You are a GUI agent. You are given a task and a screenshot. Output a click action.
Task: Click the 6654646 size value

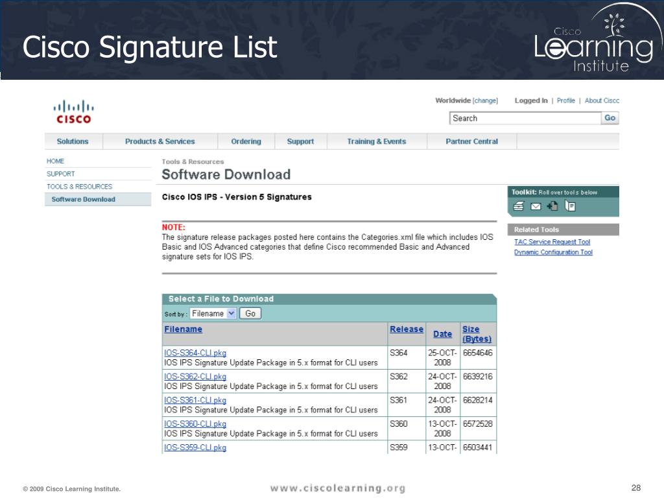click(x=478, y=353)
